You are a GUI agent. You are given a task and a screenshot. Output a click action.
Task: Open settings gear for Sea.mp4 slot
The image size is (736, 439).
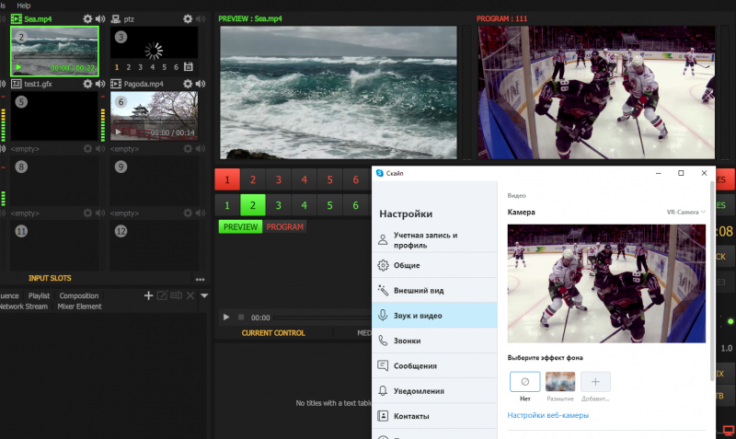[87, 18]
